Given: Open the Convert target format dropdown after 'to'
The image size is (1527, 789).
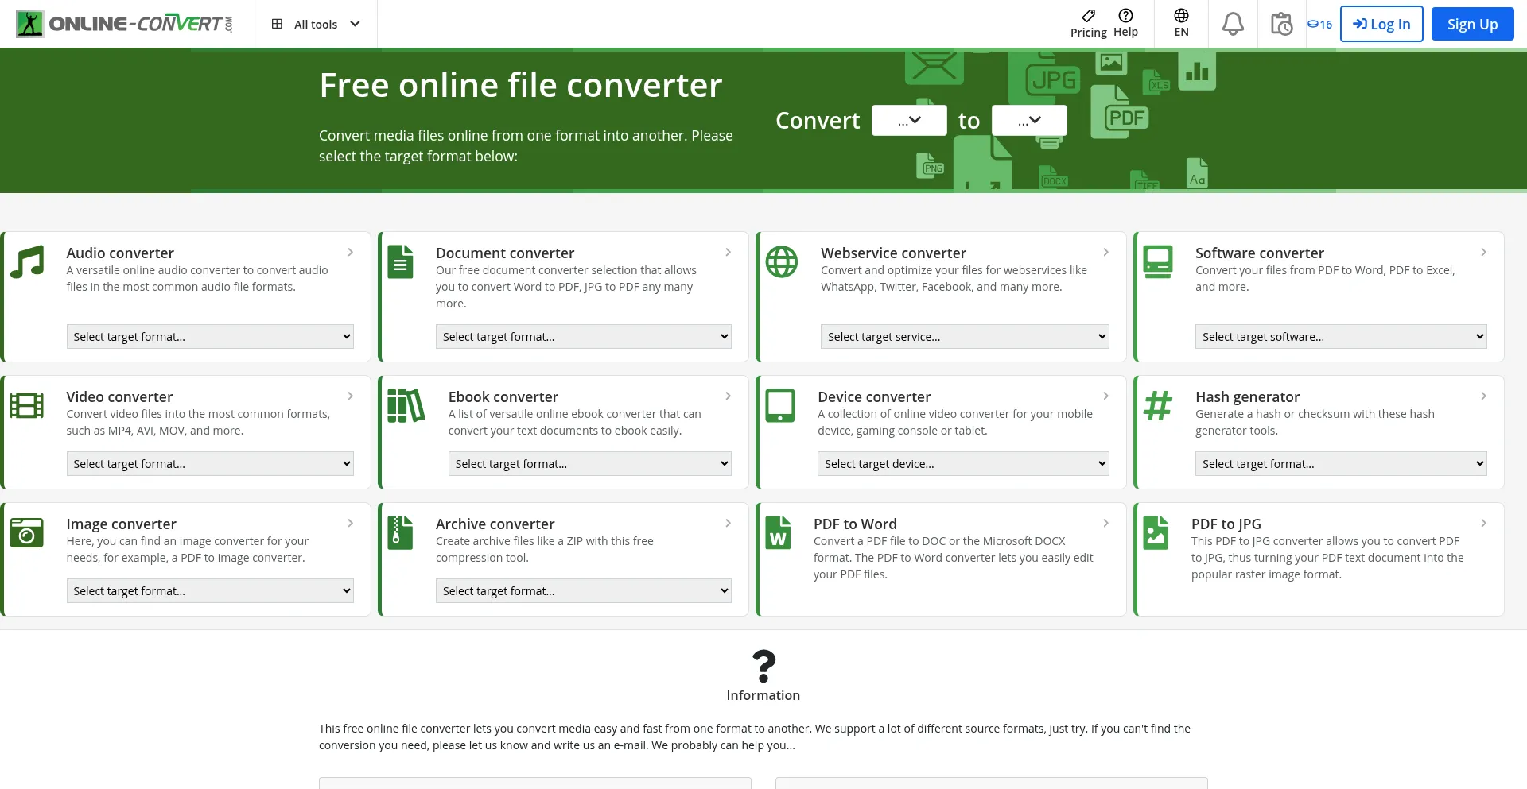Looking at the screenshot, I should point(1029,121).
